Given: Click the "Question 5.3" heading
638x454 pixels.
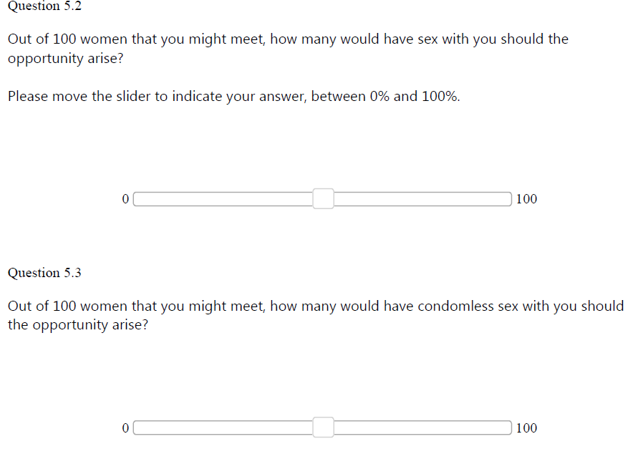Looking at the screenshot, I should coord(44,273).
